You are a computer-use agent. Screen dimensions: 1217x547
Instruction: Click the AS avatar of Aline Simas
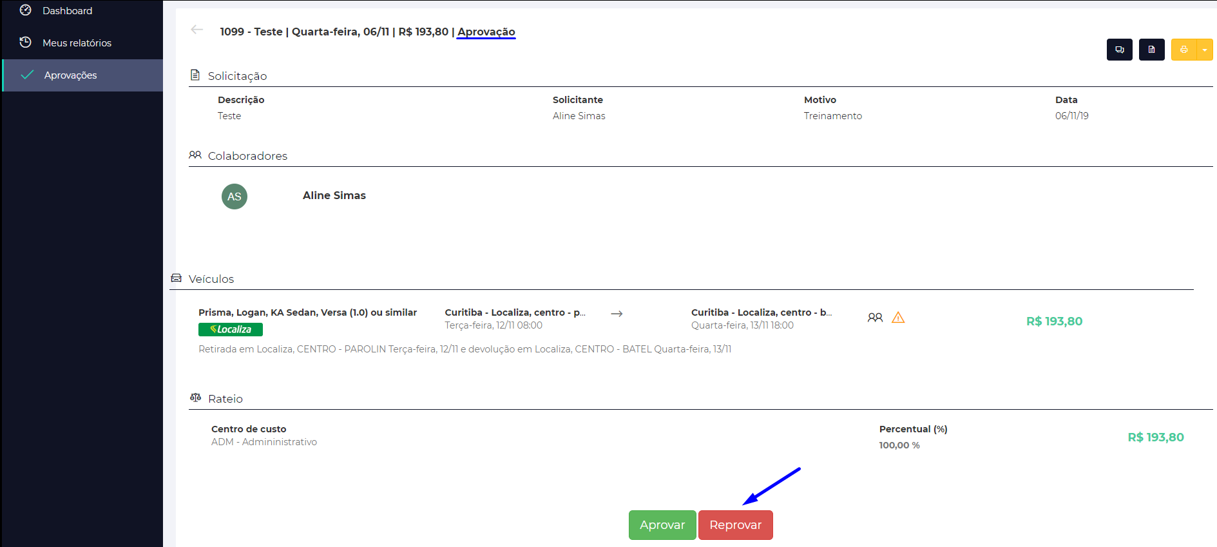click(235, 197)
